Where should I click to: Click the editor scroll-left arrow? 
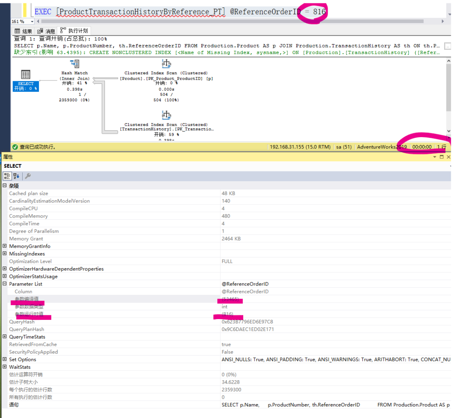(38, 21)
